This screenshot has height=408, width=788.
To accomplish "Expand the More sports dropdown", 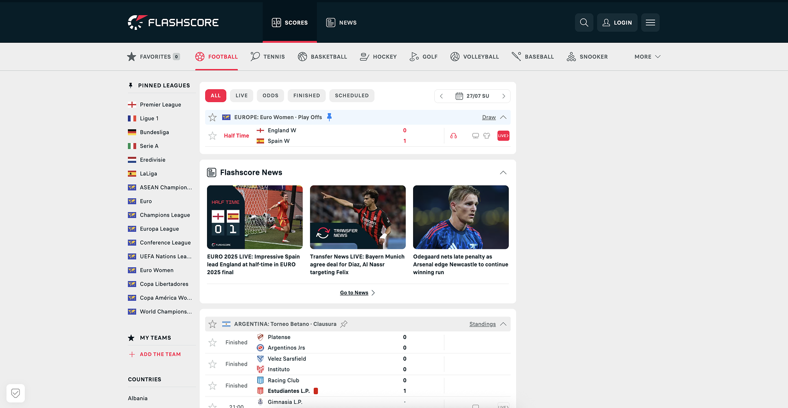I will point(647,57).
